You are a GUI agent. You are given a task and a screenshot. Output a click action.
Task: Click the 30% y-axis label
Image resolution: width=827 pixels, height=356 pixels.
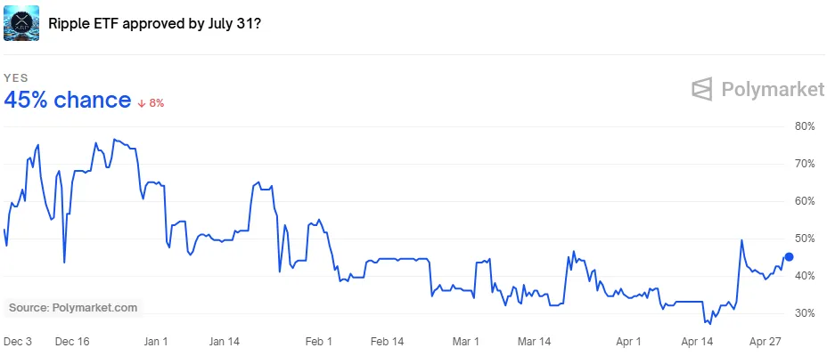[x=805, y=313]
